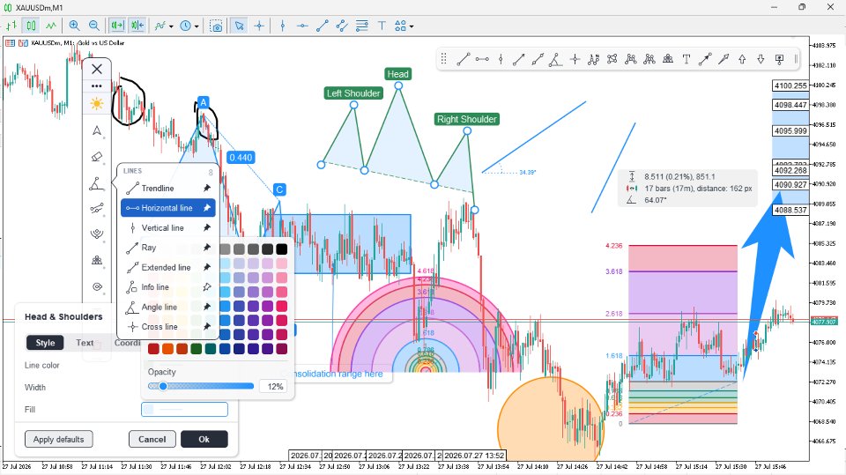Select arrow down marker in floating toolbar
This screenshot has height=475, width=846.
tap(761, 59)
